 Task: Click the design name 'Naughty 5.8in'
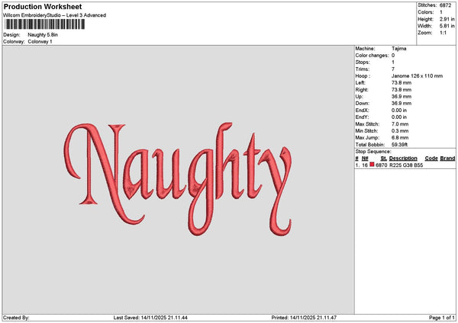point(43,35)
